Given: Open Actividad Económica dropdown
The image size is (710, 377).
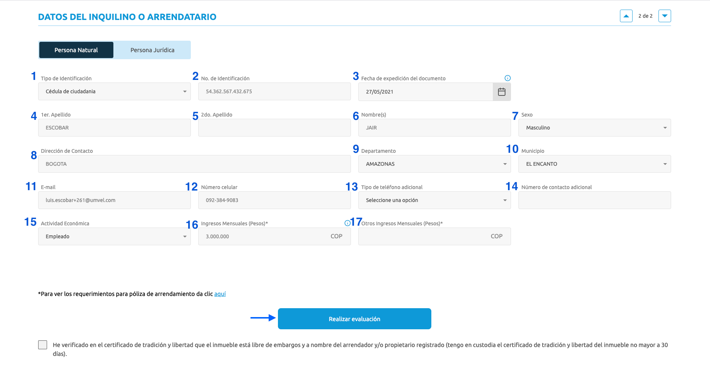Looking at the screenshot, I should pyautogui.click(x=115, y=236).
